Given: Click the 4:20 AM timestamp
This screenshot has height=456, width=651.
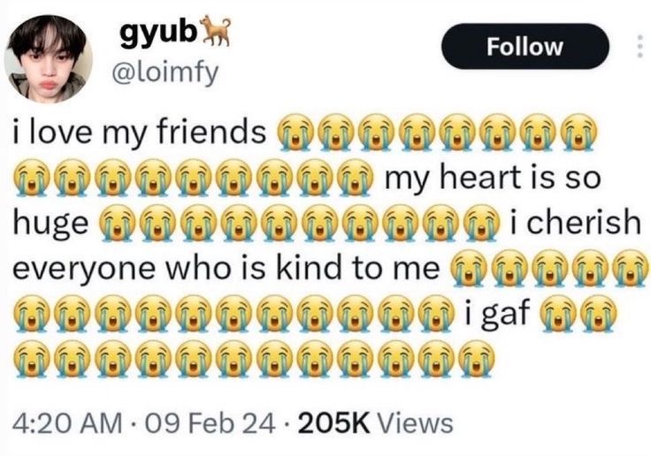Looking at the screenshot, I should pos(68,423).
